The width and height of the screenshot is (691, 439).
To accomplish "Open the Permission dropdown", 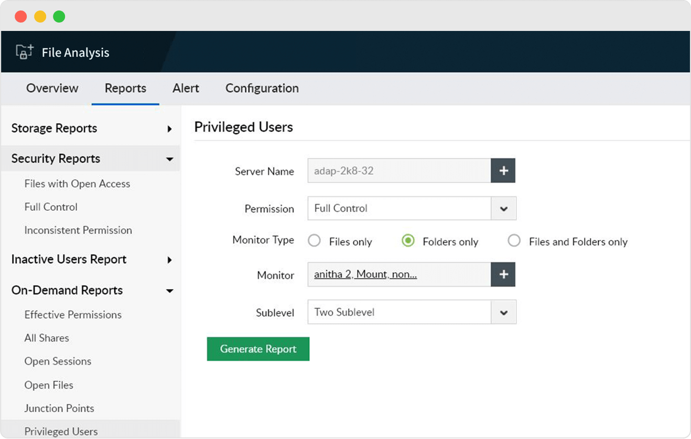I will click(x=503, y=208).
